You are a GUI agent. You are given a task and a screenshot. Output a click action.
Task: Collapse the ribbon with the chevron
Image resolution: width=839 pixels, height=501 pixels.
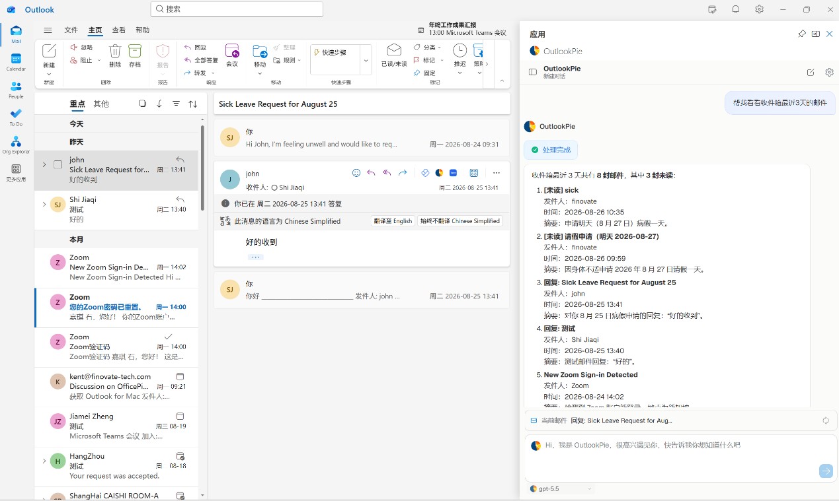[x=502, y=81]
